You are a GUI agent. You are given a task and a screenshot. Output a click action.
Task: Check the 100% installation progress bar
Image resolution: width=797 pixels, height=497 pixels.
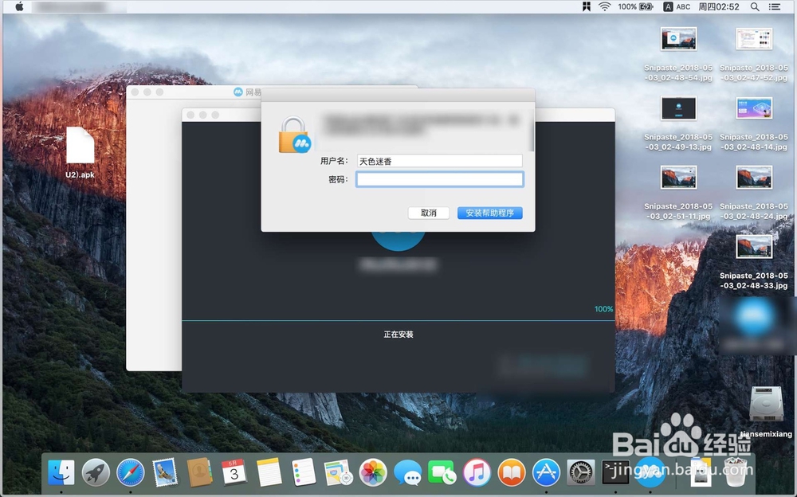(x=603, y=309)
